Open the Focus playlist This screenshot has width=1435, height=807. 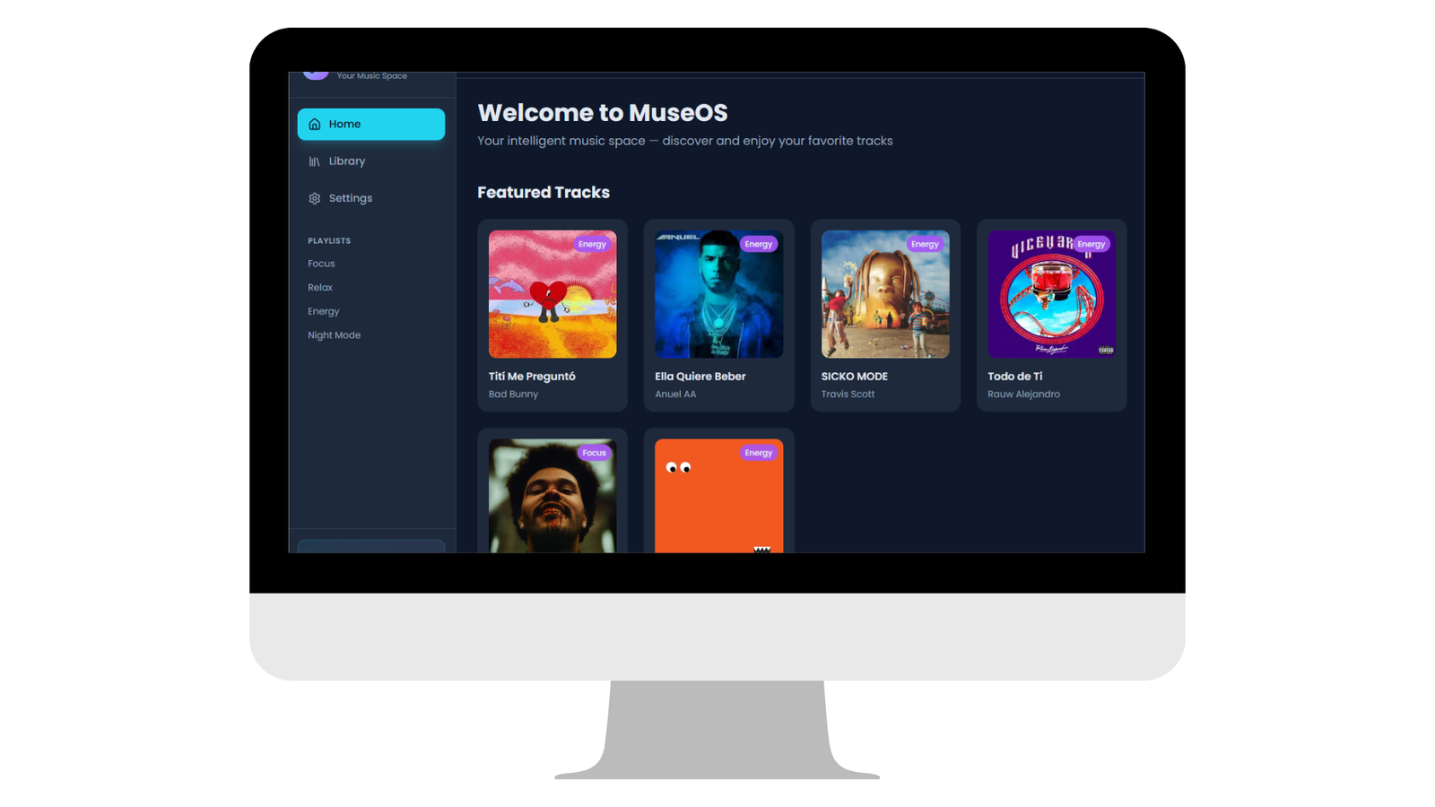321,264
